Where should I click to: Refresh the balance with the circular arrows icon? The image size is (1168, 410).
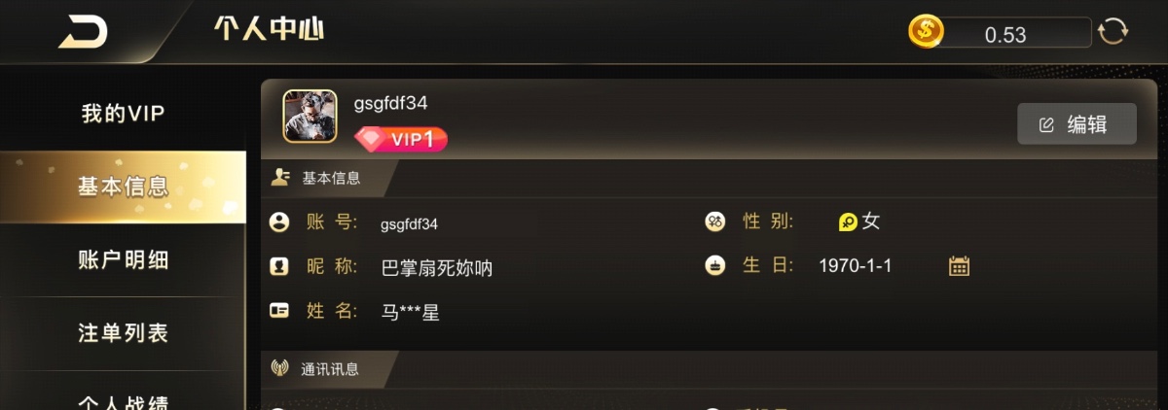(x=1113, y=31)
